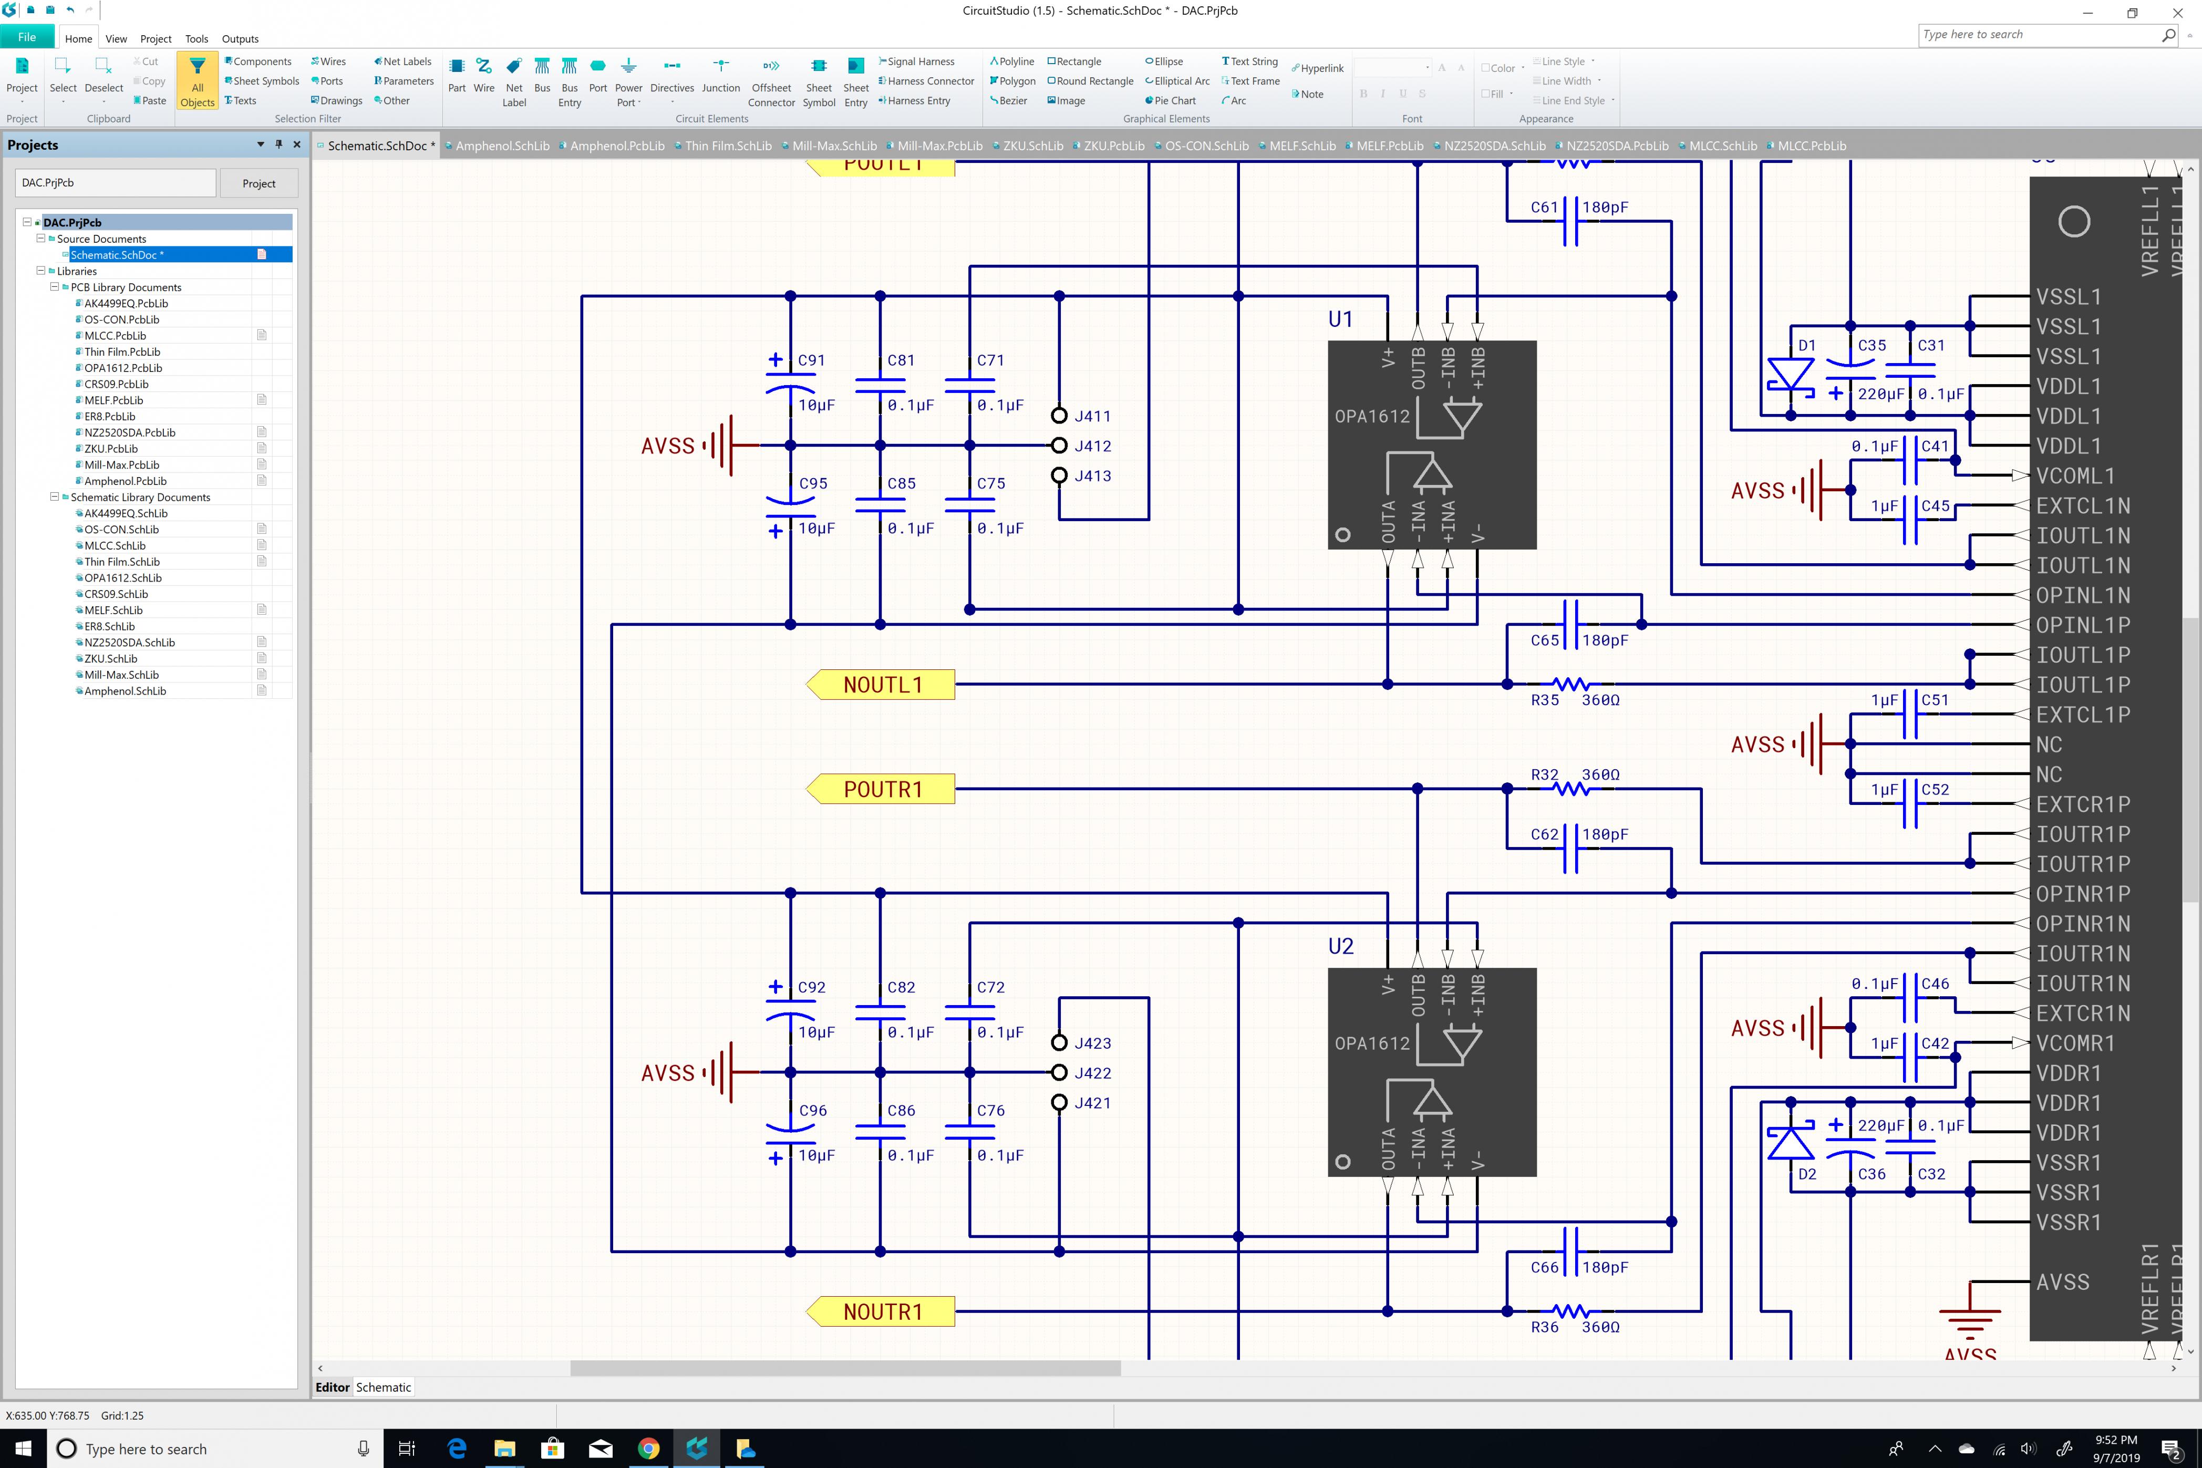Paste from clipboard using Paste

click(x=150, y=100)
